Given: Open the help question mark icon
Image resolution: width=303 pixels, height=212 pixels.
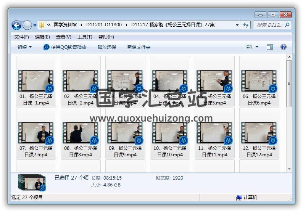Looking at the screenshot, I should (283, 47).
